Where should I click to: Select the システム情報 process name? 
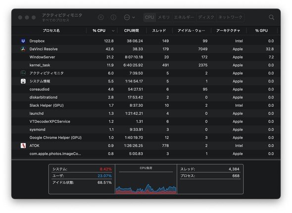point(40,81)
